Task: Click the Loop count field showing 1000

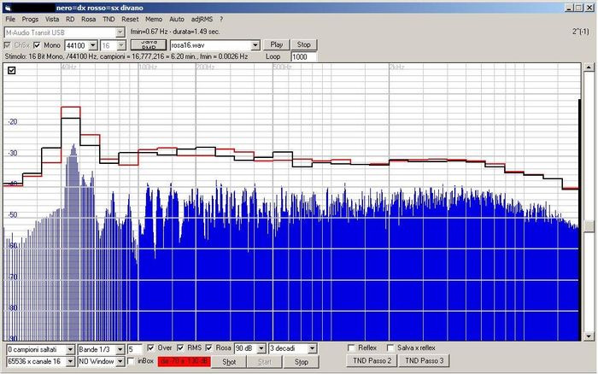Action: [x=303, y=57]
